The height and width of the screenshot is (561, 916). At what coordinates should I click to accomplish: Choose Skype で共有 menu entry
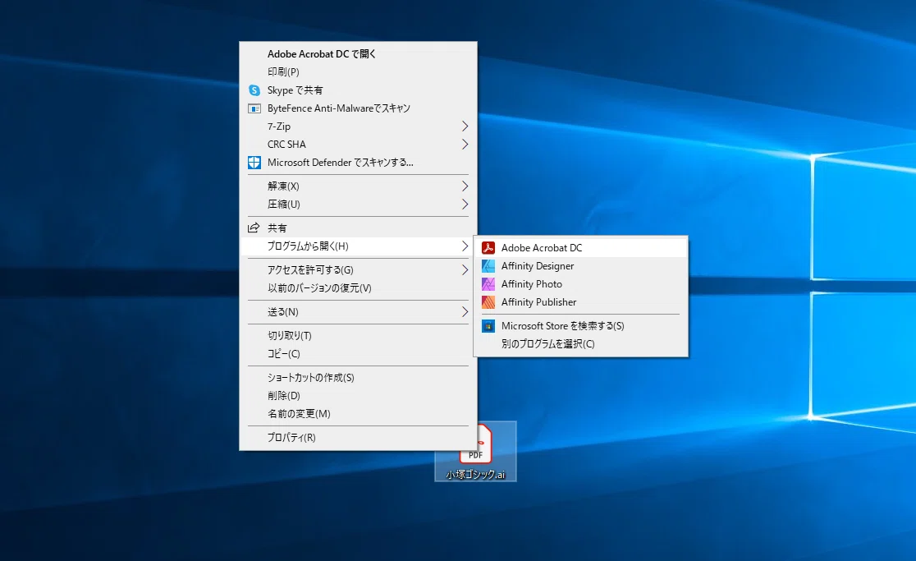pos(358,90)
